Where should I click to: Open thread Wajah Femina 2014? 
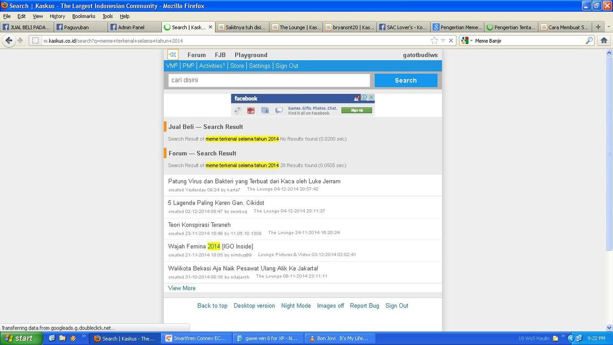211,246
